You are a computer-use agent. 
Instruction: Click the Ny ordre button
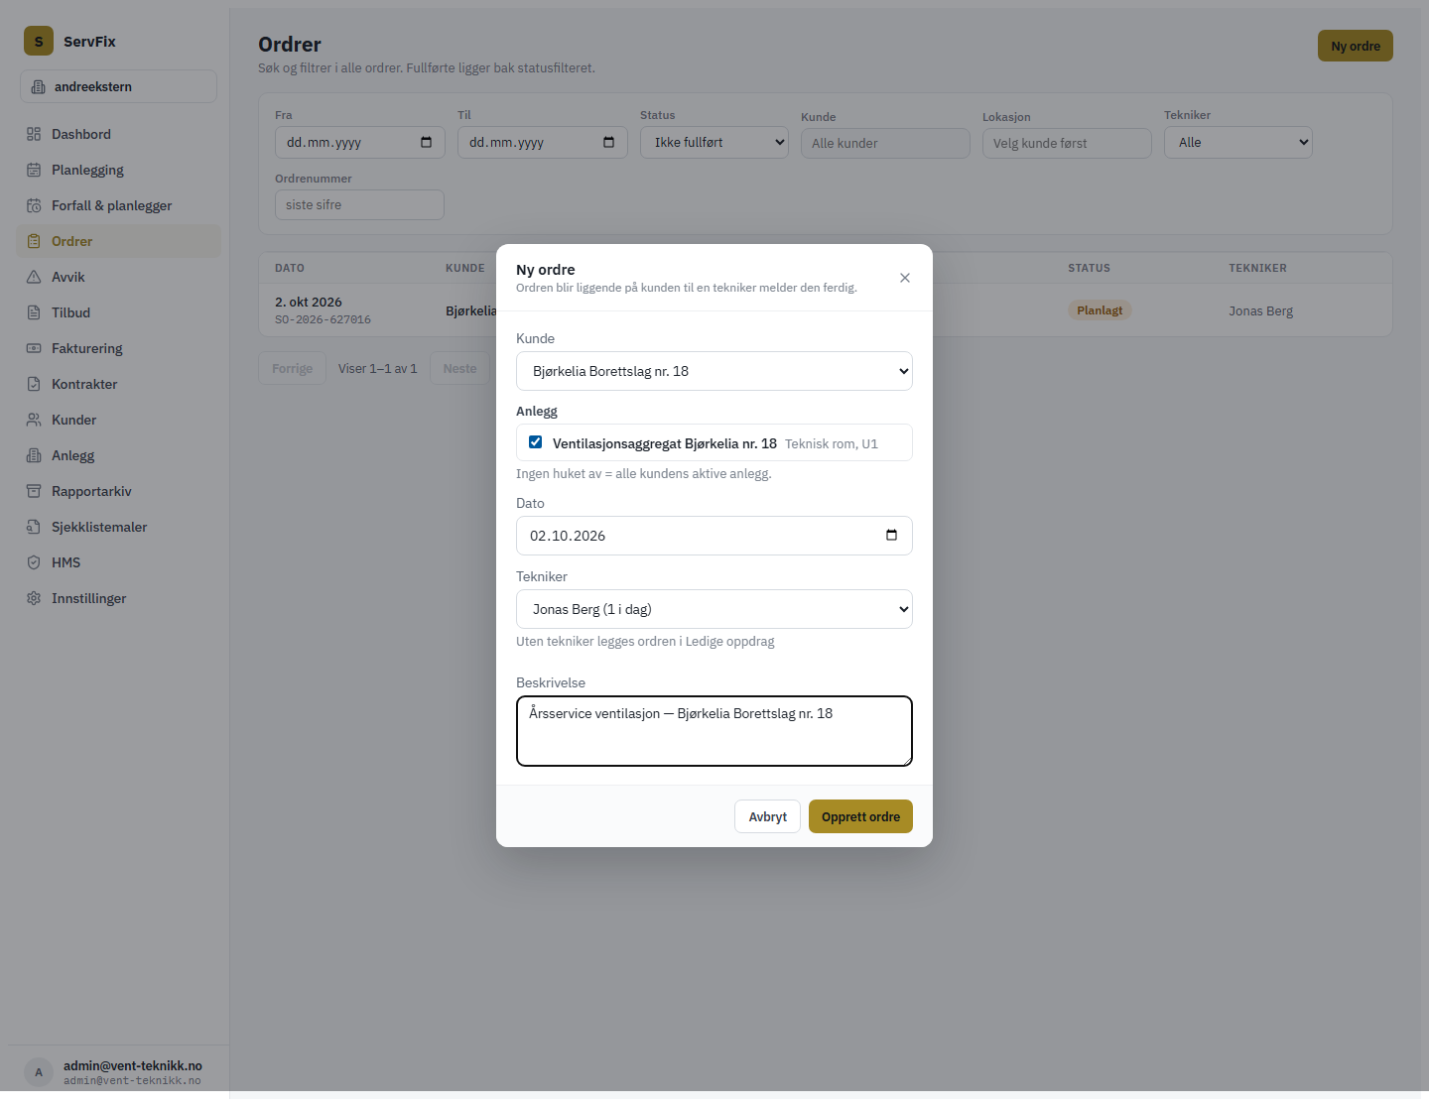click(x=1356, y=46)
